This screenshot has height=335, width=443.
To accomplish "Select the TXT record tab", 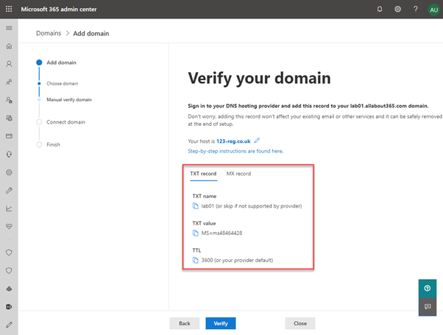I will (x=203, y=174).
